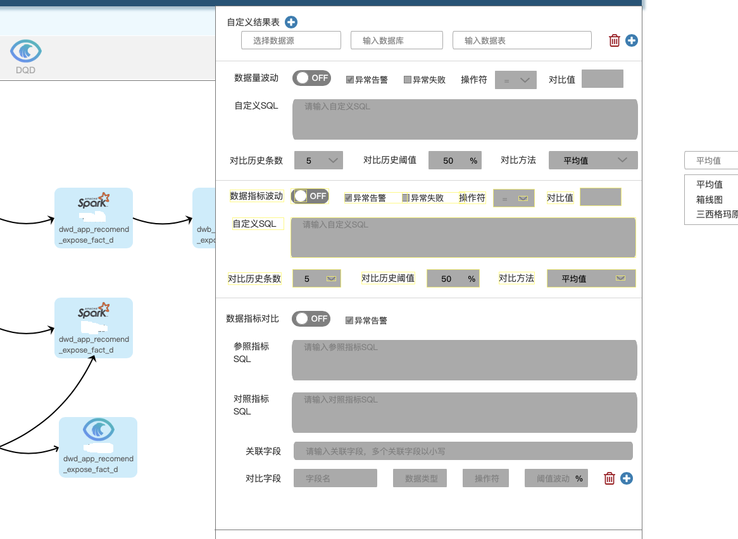
Task: Delete the data source row with trash icon
Action: tap(614, 40)
